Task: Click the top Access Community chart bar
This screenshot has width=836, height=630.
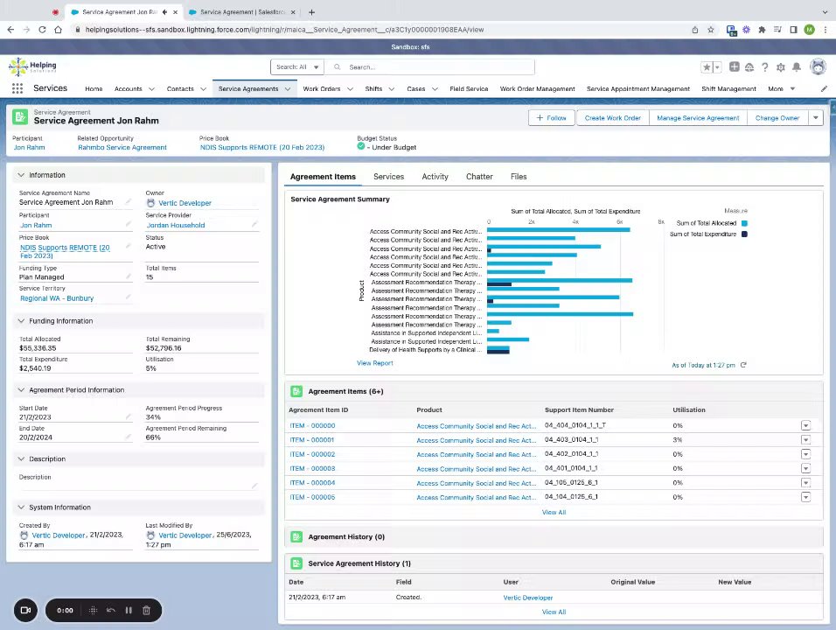Action: (558, 230)
